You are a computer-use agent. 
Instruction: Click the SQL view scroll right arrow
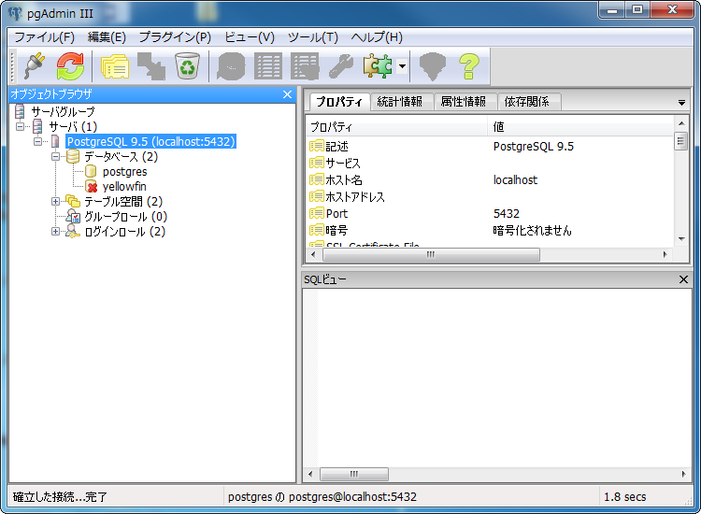point(683,474)
